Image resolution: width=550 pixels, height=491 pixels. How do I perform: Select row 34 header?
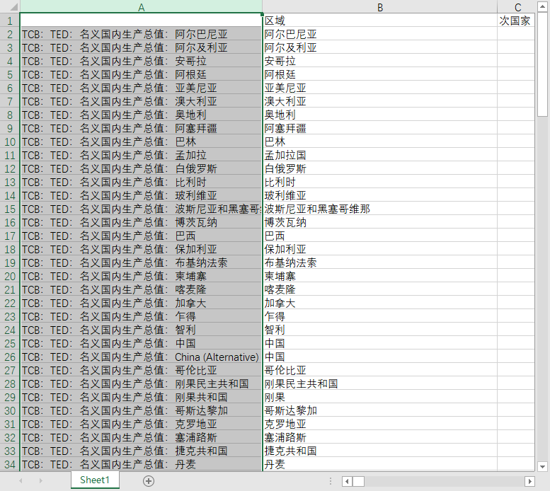pyautogui.click(x=10, y=464)
